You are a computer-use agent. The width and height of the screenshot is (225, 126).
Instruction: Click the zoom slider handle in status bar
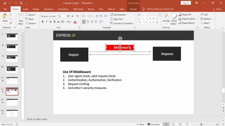click(201, 125)
